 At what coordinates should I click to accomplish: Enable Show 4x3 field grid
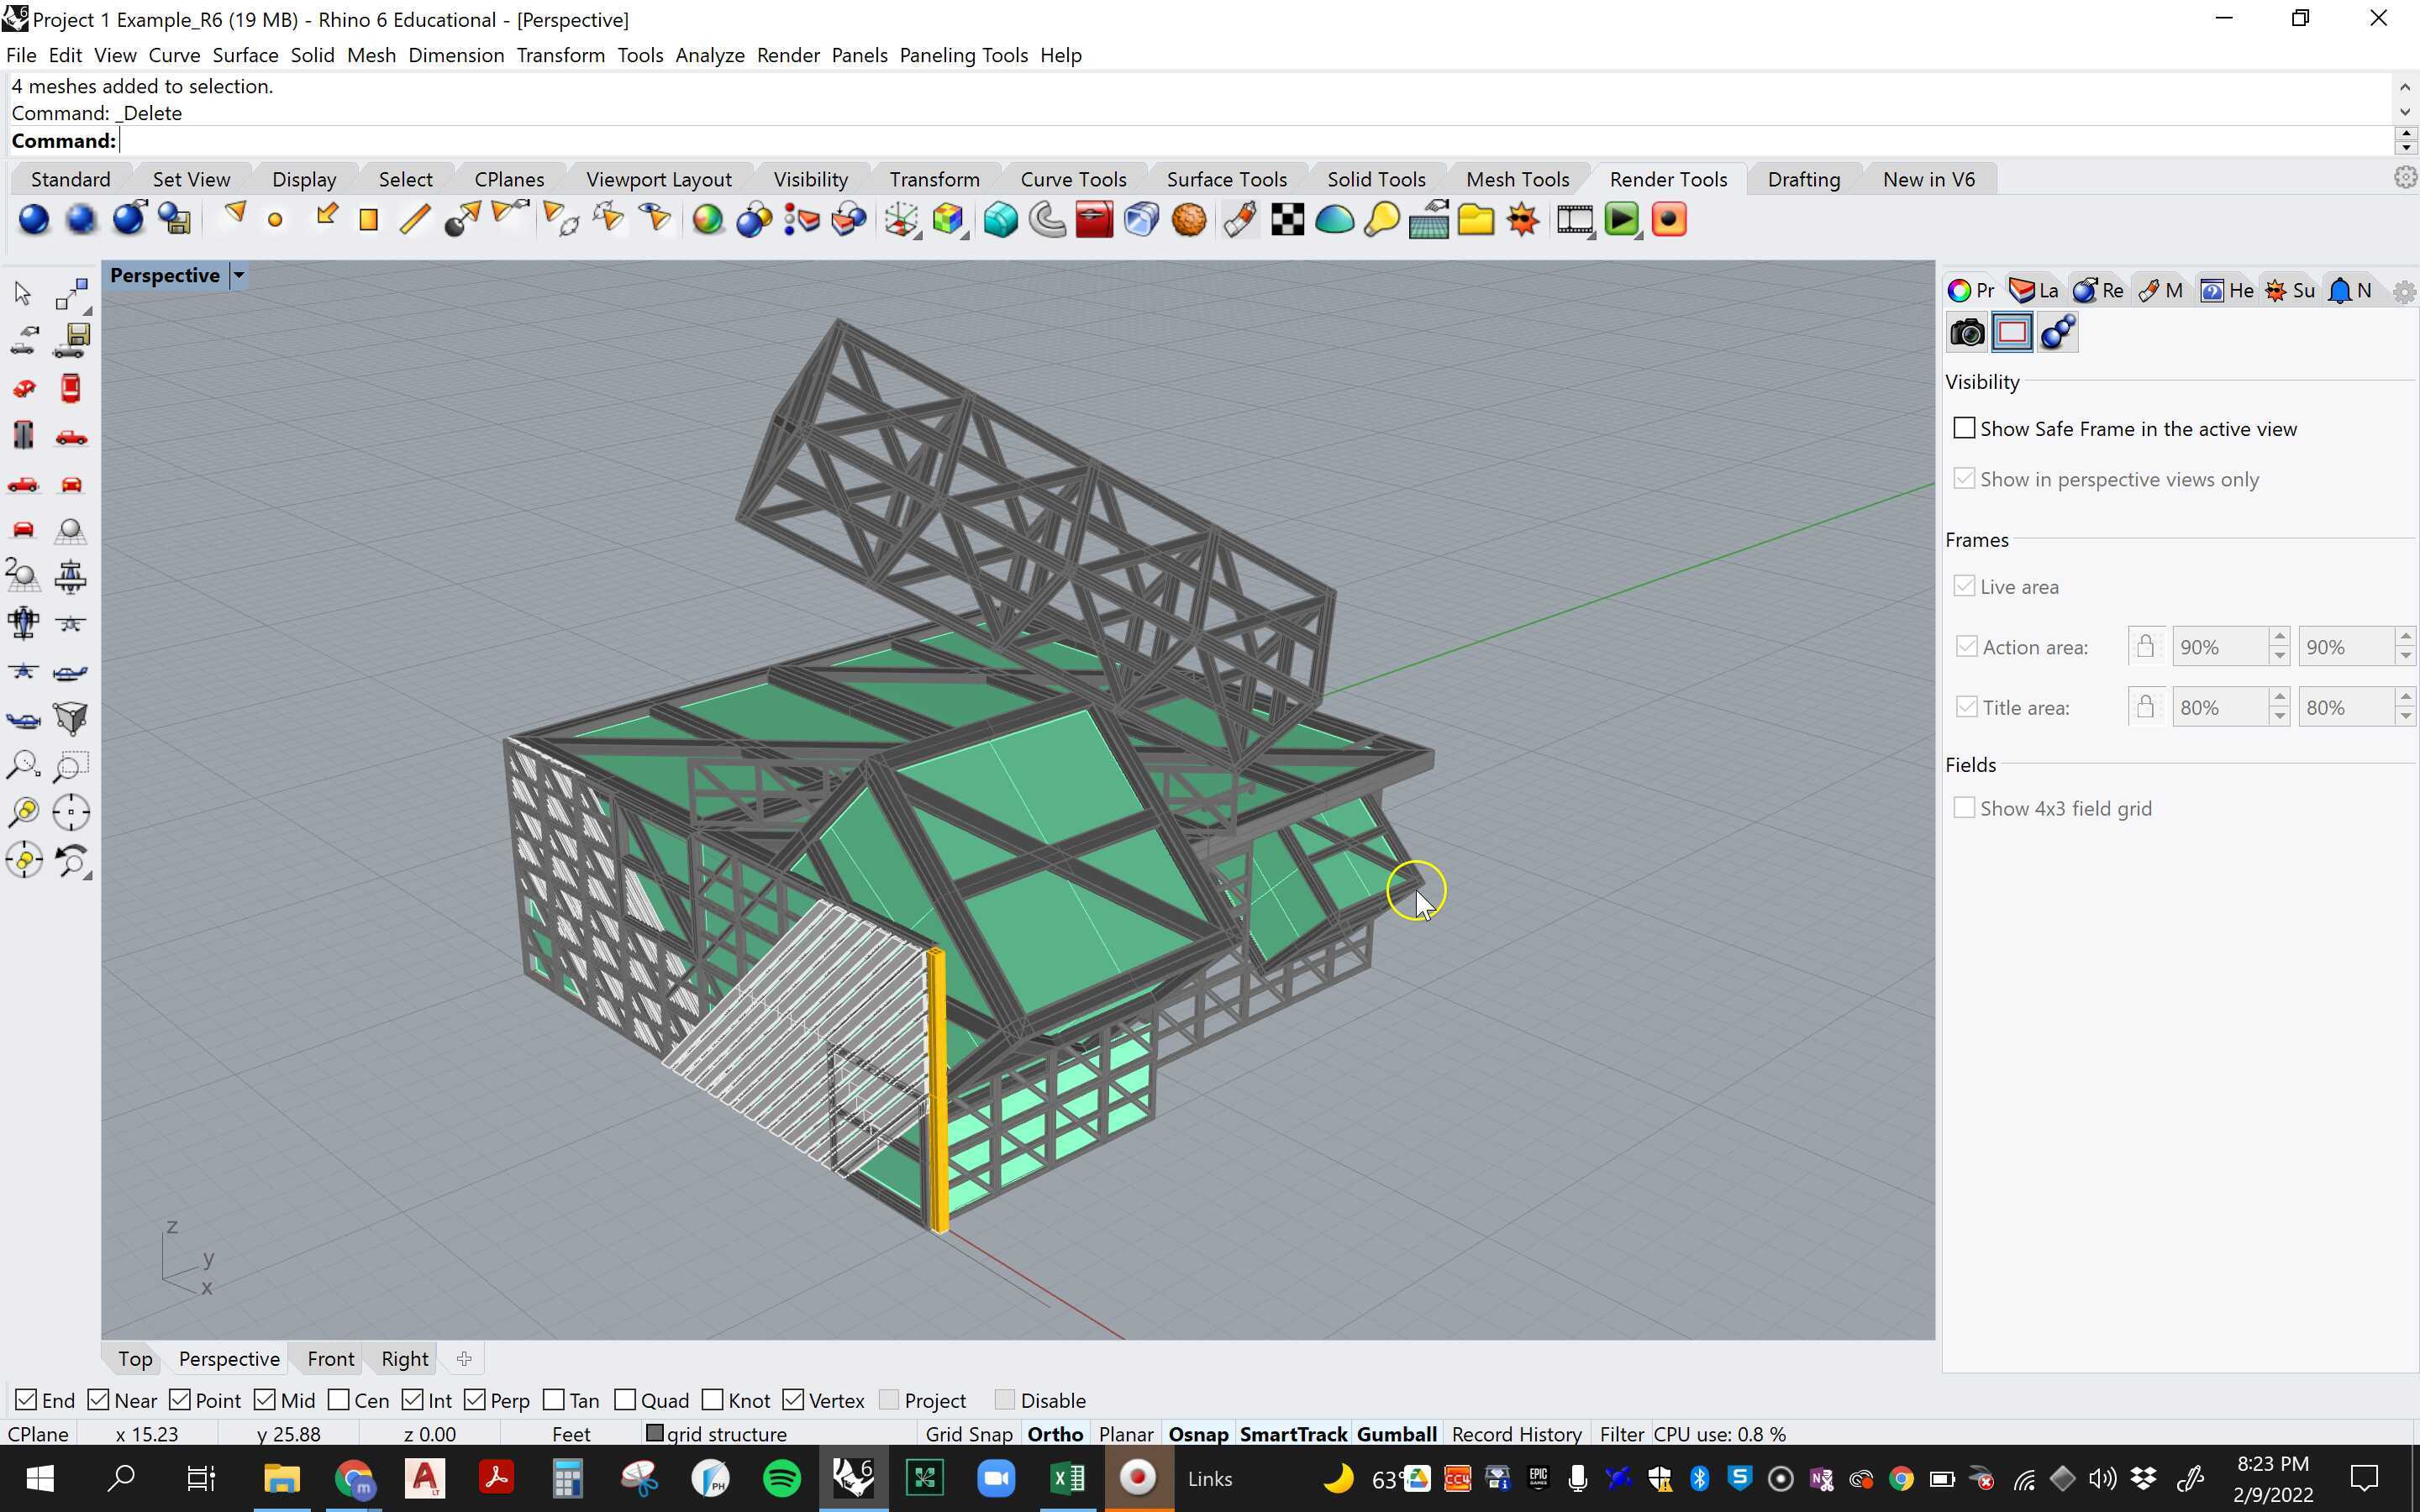click(1966, 807)
